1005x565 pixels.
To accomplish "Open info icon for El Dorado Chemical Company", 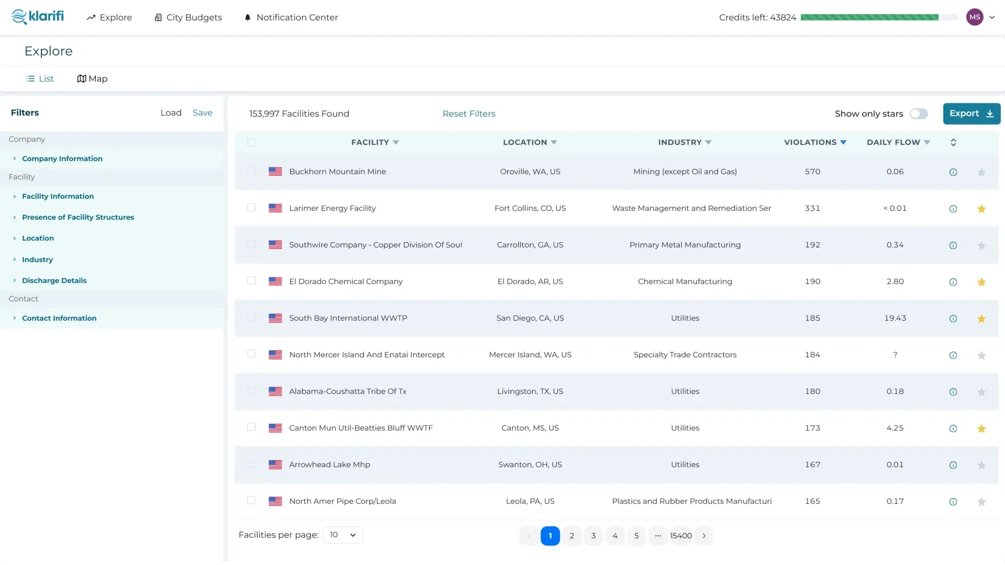I will 953,282.
